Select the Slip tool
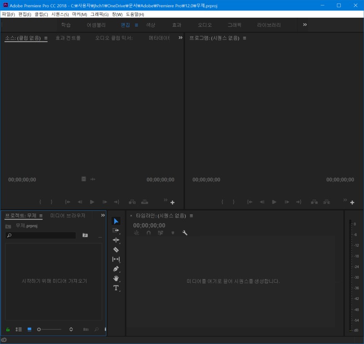 (116, 259)
